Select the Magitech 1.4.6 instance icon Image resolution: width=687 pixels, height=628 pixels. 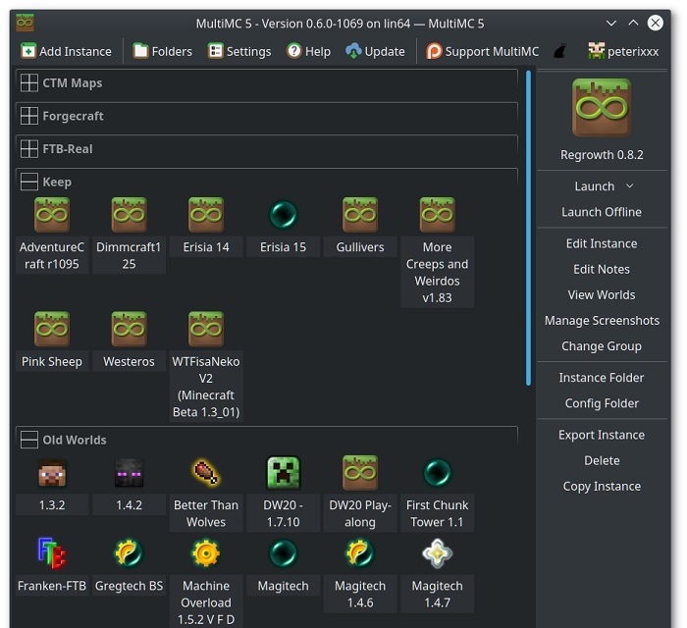click(x=360, y=553)
